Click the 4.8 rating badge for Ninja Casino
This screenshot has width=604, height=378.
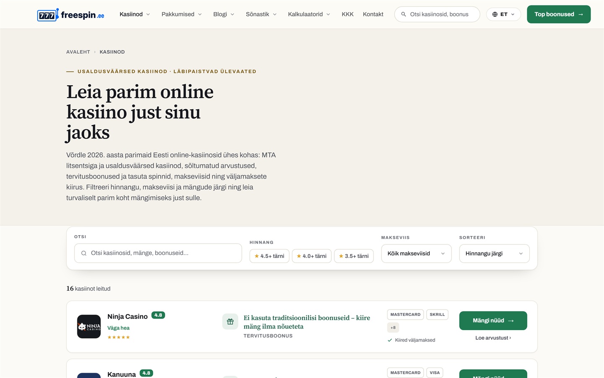tap(158, 315)
